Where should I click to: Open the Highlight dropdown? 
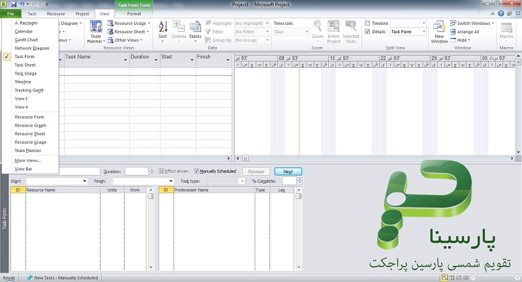(x=267, y=23)
